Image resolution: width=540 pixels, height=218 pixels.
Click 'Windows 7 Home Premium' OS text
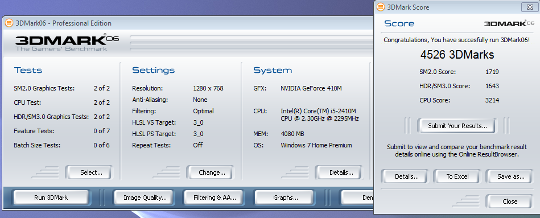[316, 145]
